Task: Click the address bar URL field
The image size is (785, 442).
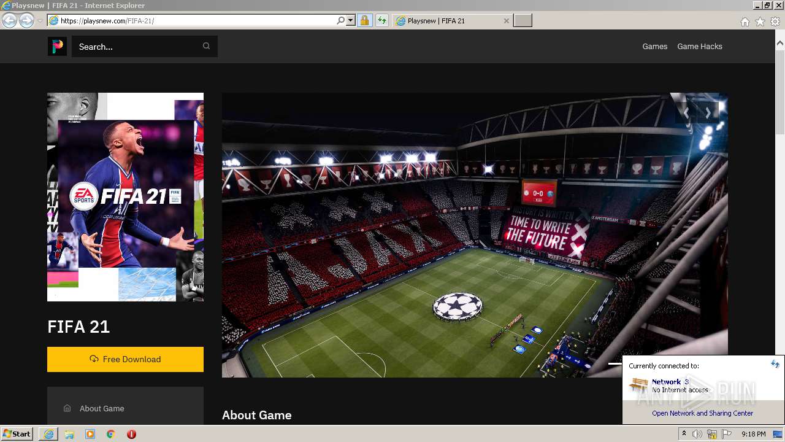Action: coord(191,21)
